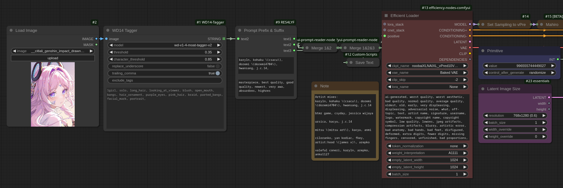Click the text1 output socket on Prompt Prefix
The image size is (563, 188).
pyautogui.click(x=294, y=39)
